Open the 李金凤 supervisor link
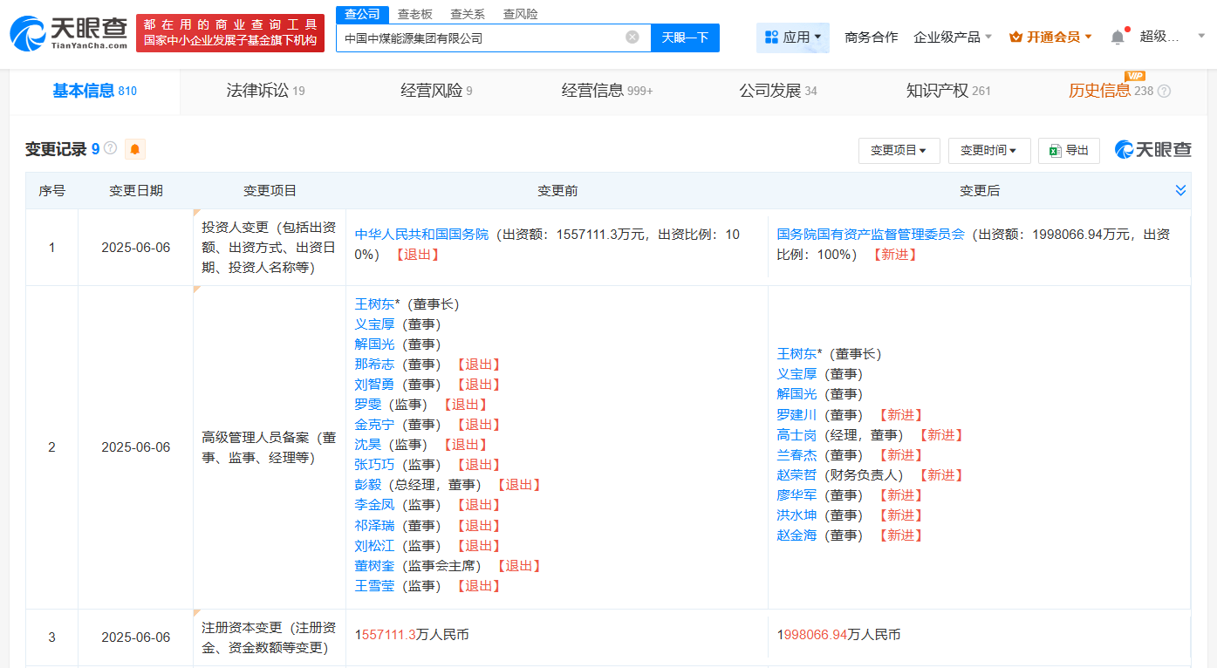The height and width of the screenshot is (668, 1217). [374, 505]
